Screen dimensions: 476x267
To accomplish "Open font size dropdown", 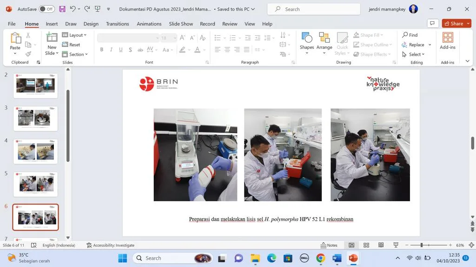I will point(175,38).
